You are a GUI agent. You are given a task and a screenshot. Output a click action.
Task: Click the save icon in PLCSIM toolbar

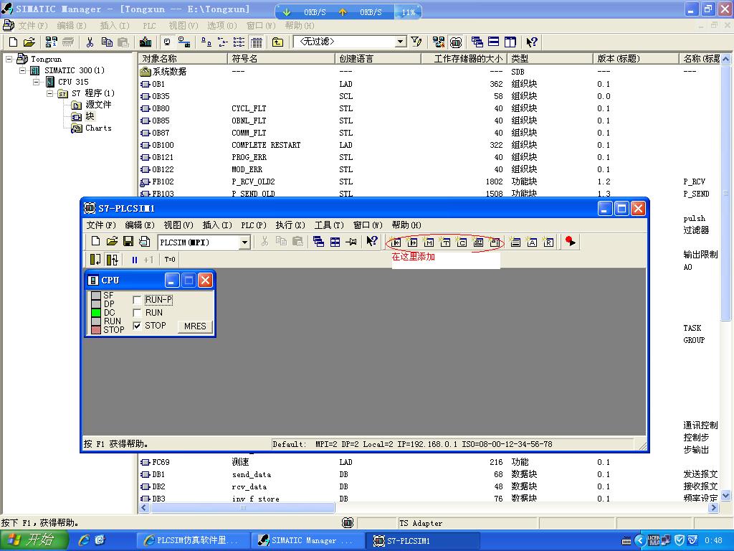128,242
